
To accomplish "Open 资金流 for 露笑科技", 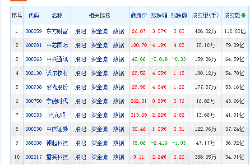I will 99,157.
